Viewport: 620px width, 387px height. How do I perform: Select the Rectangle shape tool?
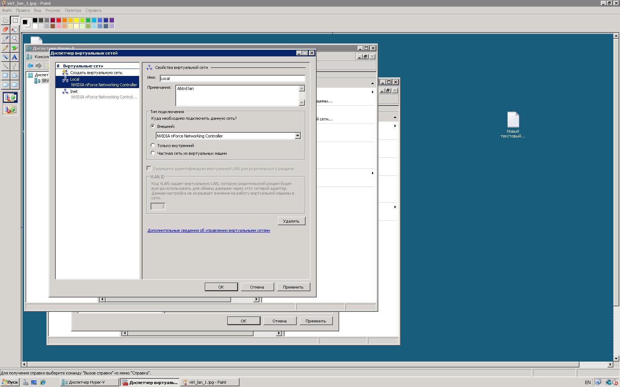pos(6,76)
